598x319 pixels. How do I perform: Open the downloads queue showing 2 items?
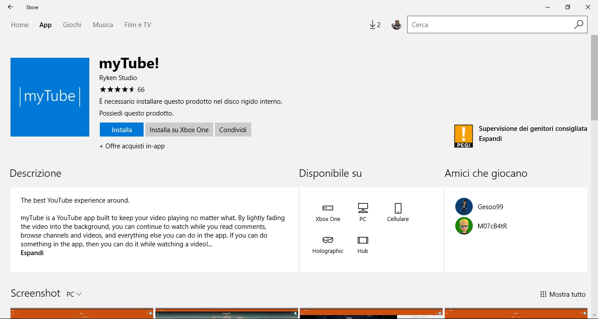click(375, 25)
